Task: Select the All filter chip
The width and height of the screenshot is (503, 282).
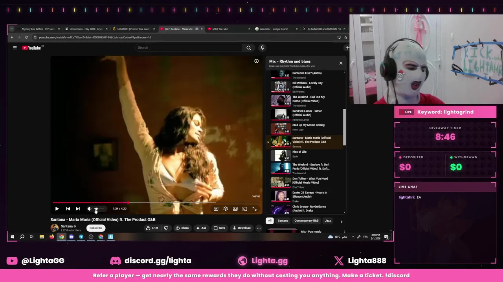Action: click(270, 221)
